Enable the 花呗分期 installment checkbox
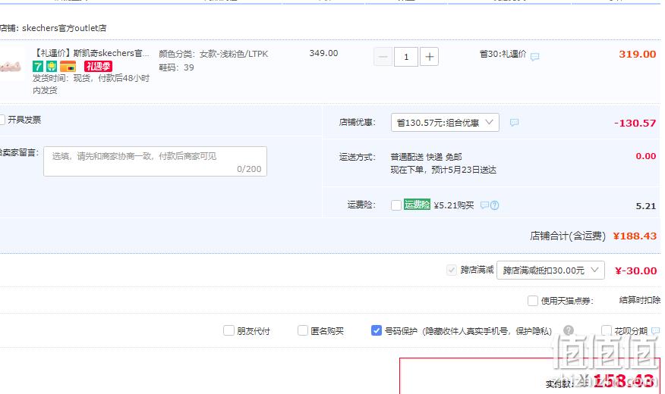Image resolution: width=665 pixels, height=394 pixels. pyautogui.click(x=607, y=330)
